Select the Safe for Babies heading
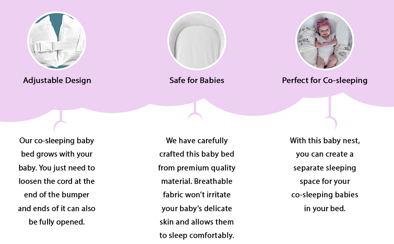Image resolution: width=394 pixels, height=244 pixels. pos(197,80)
